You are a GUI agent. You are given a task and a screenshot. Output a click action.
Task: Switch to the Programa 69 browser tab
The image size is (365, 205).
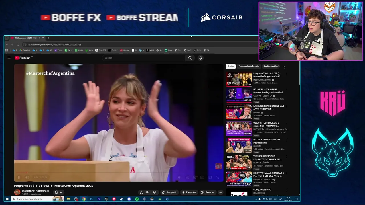click(x=26, y=38)
